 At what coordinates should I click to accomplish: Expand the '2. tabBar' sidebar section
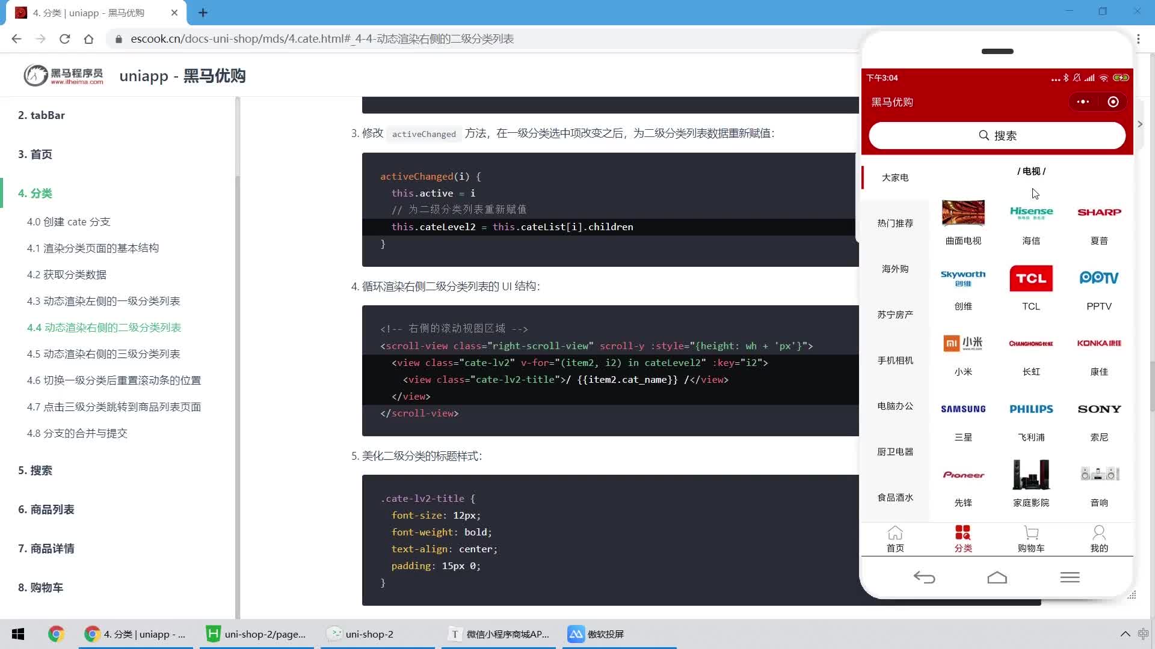point(42,115)
